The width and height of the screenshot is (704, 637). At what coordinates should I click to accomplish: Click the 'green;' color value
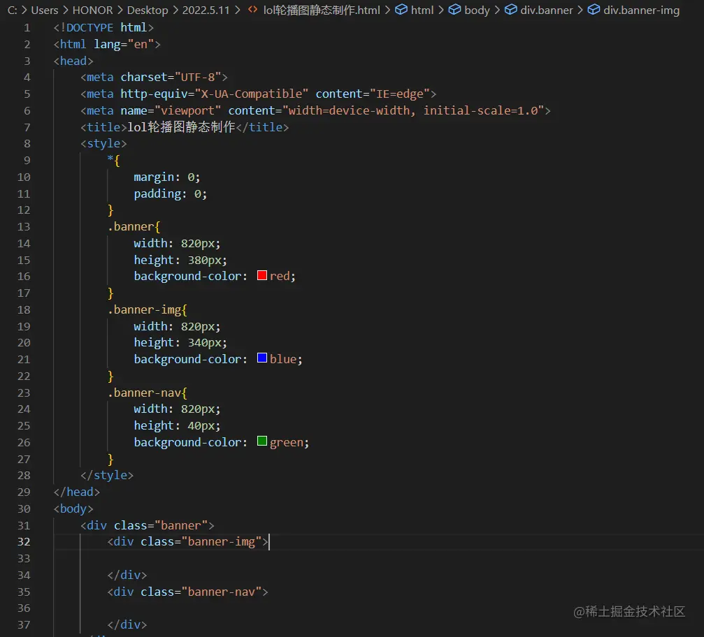coord(289,443)
